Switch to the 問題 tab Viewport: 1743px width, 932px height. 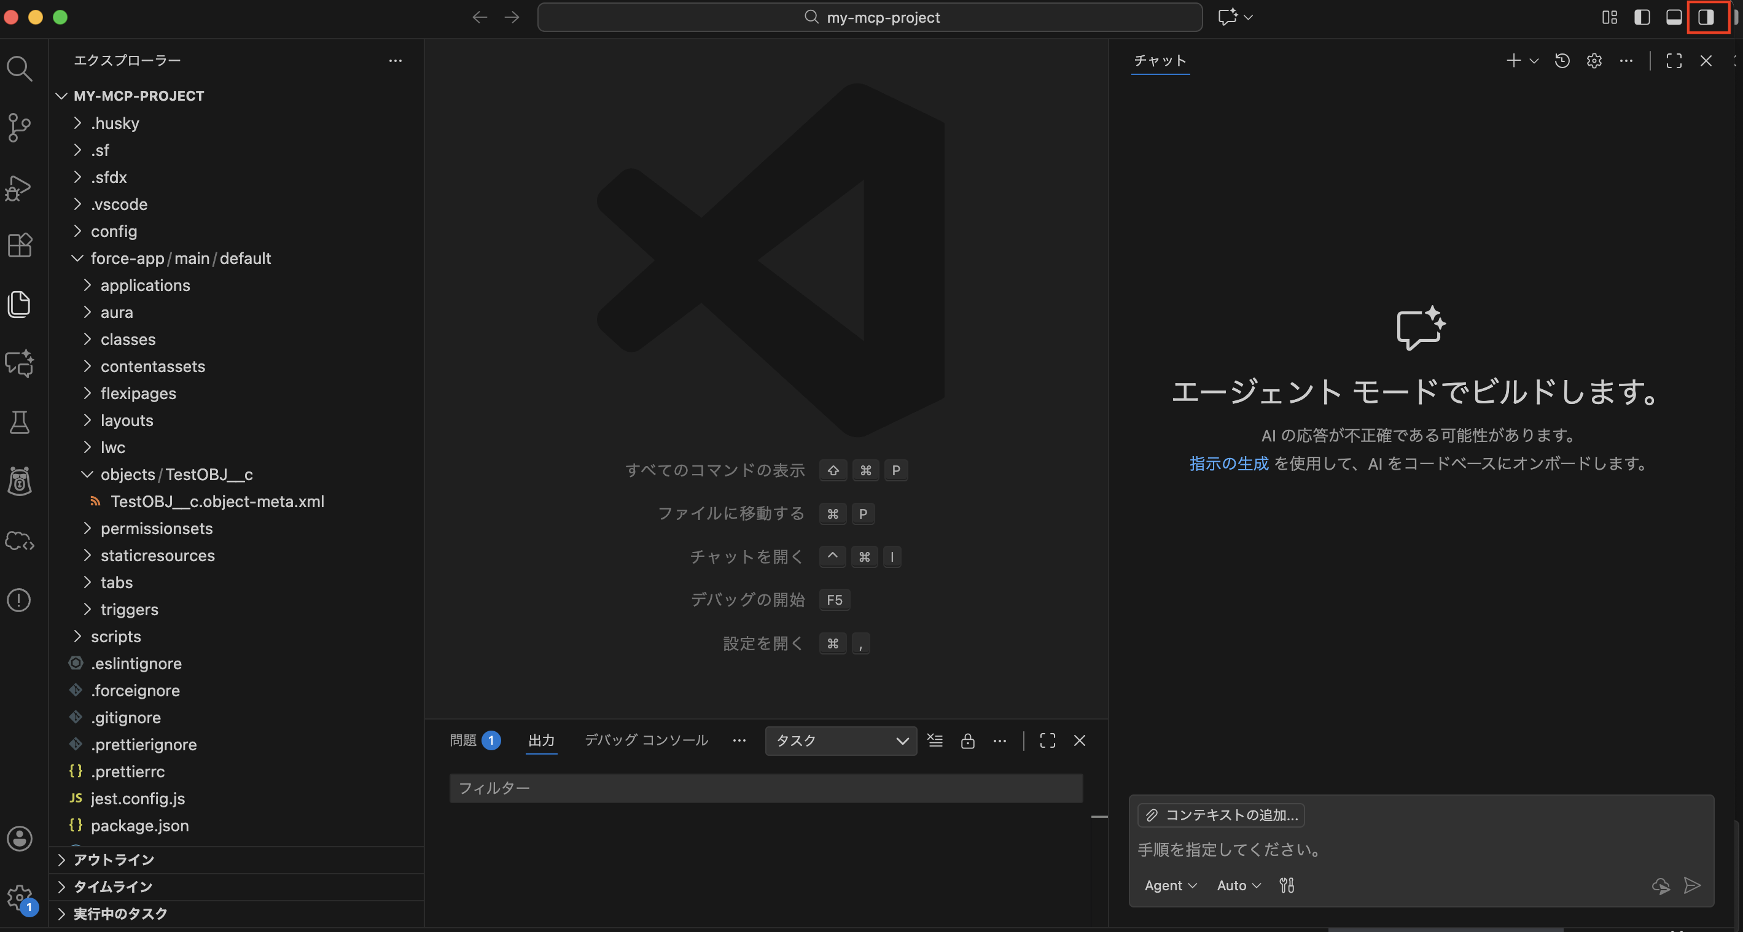(466, 740)
